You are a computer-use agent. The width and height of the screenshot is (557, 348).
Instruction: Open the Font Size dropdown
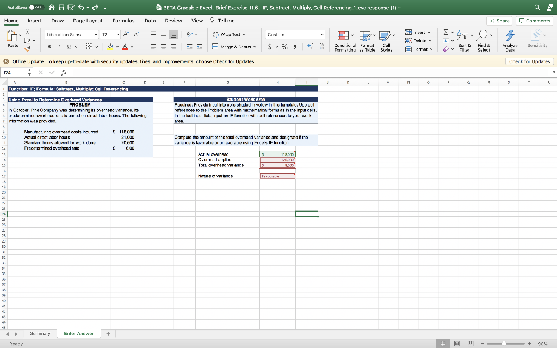(117, 34)
